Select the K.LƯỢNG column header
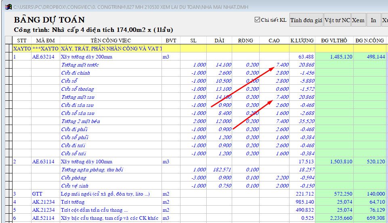This screenshot has height=223, width=388. pos(302,40)
